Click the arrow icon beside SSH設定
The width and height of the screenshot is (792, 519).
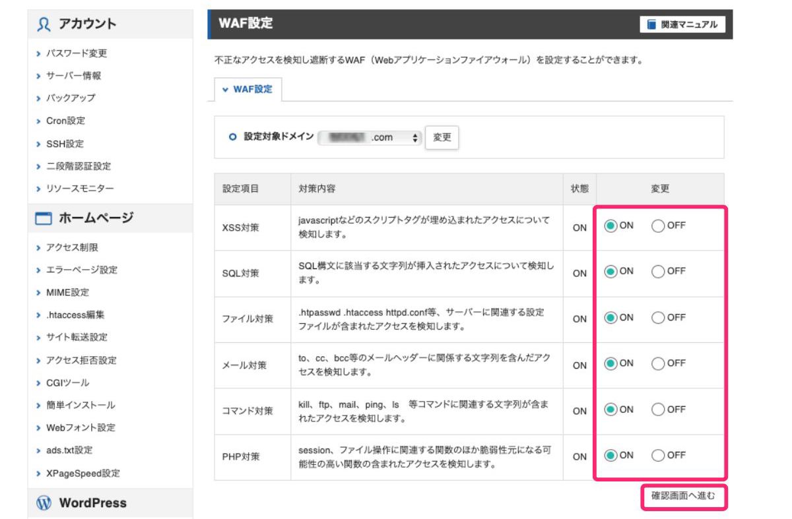pos(39,144)
